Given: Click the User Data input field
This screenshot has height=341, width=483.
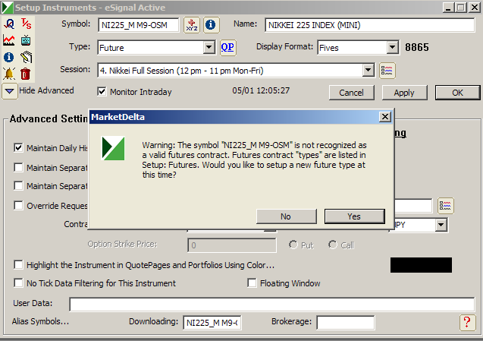Looking at the screenshot, I should (272, 305).
